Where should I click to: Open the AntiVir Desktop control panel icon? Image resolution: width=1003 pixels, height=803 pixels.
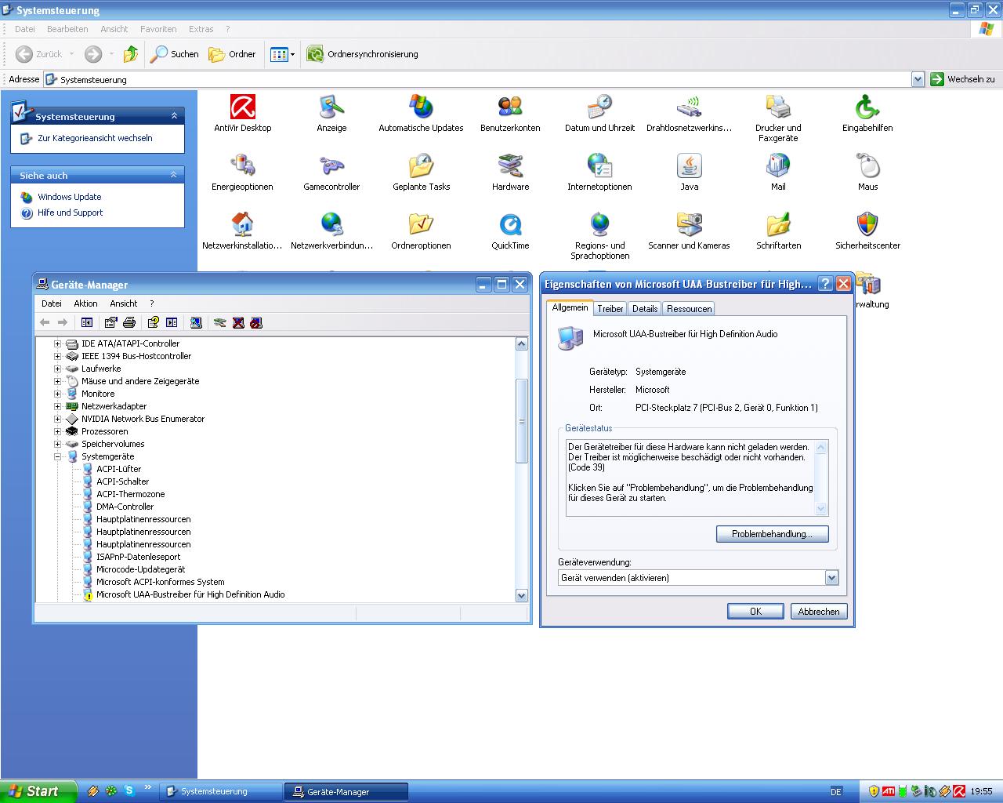[x=243, y=113]
